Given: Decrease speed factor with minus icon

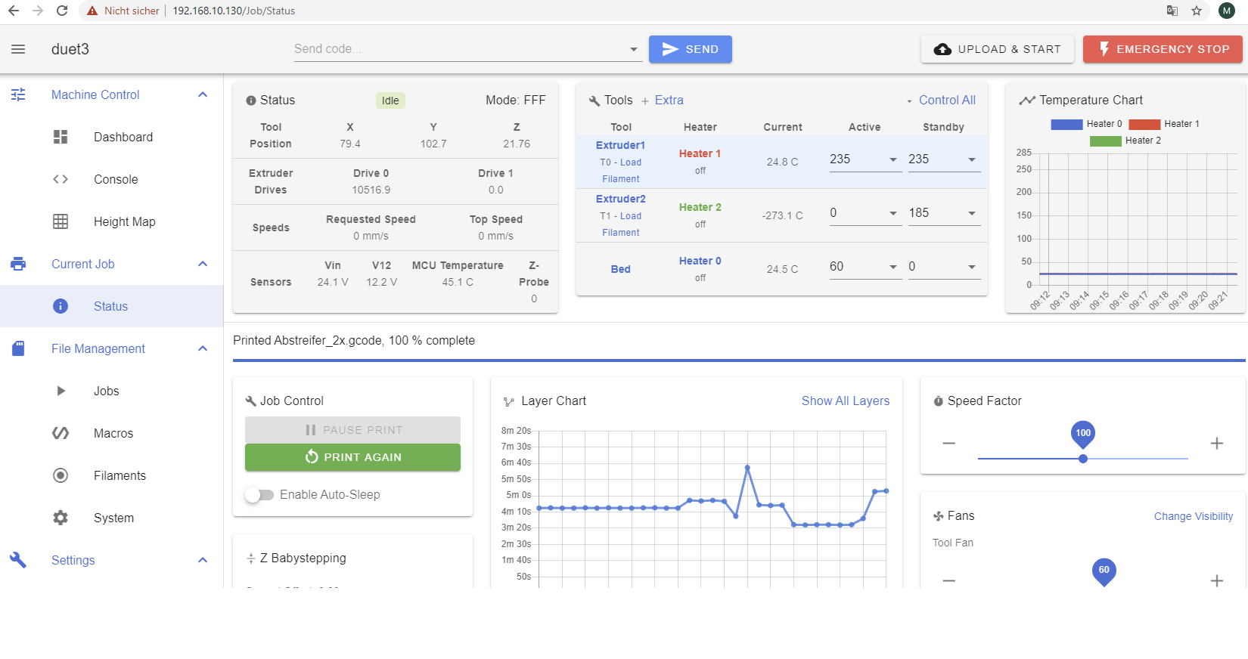Looking at the screenshot, I should point(949,443).
